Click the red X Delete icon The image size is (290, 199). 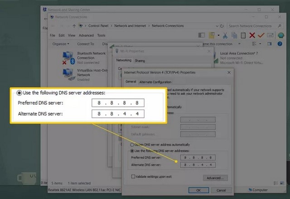pos(253,35)
